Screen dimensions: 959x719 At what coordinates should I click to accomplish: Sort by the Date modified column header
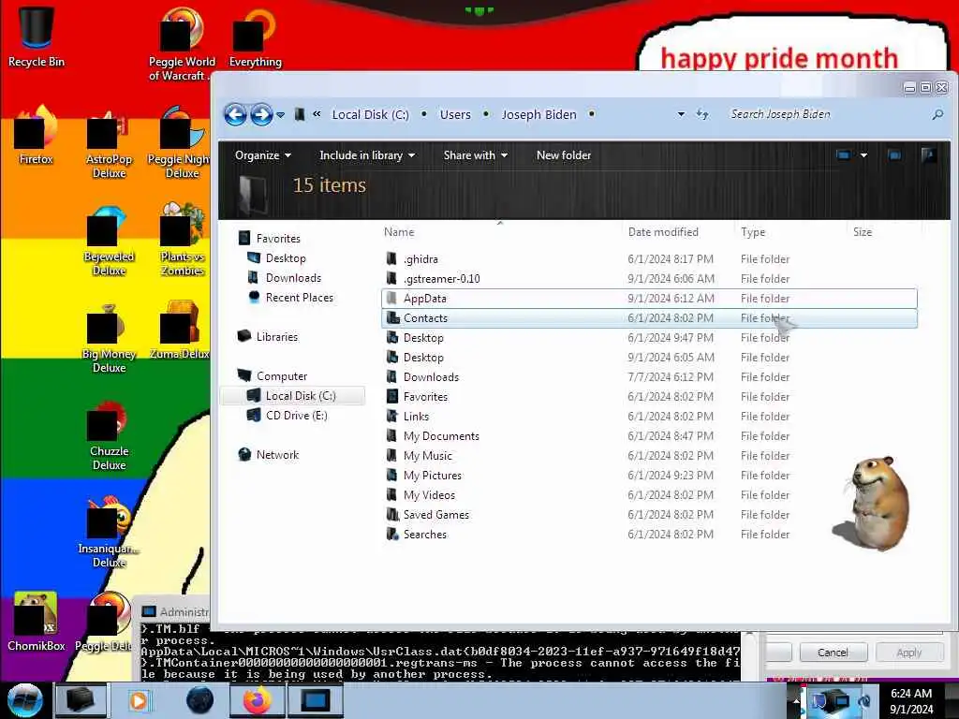tap(663, 232)
